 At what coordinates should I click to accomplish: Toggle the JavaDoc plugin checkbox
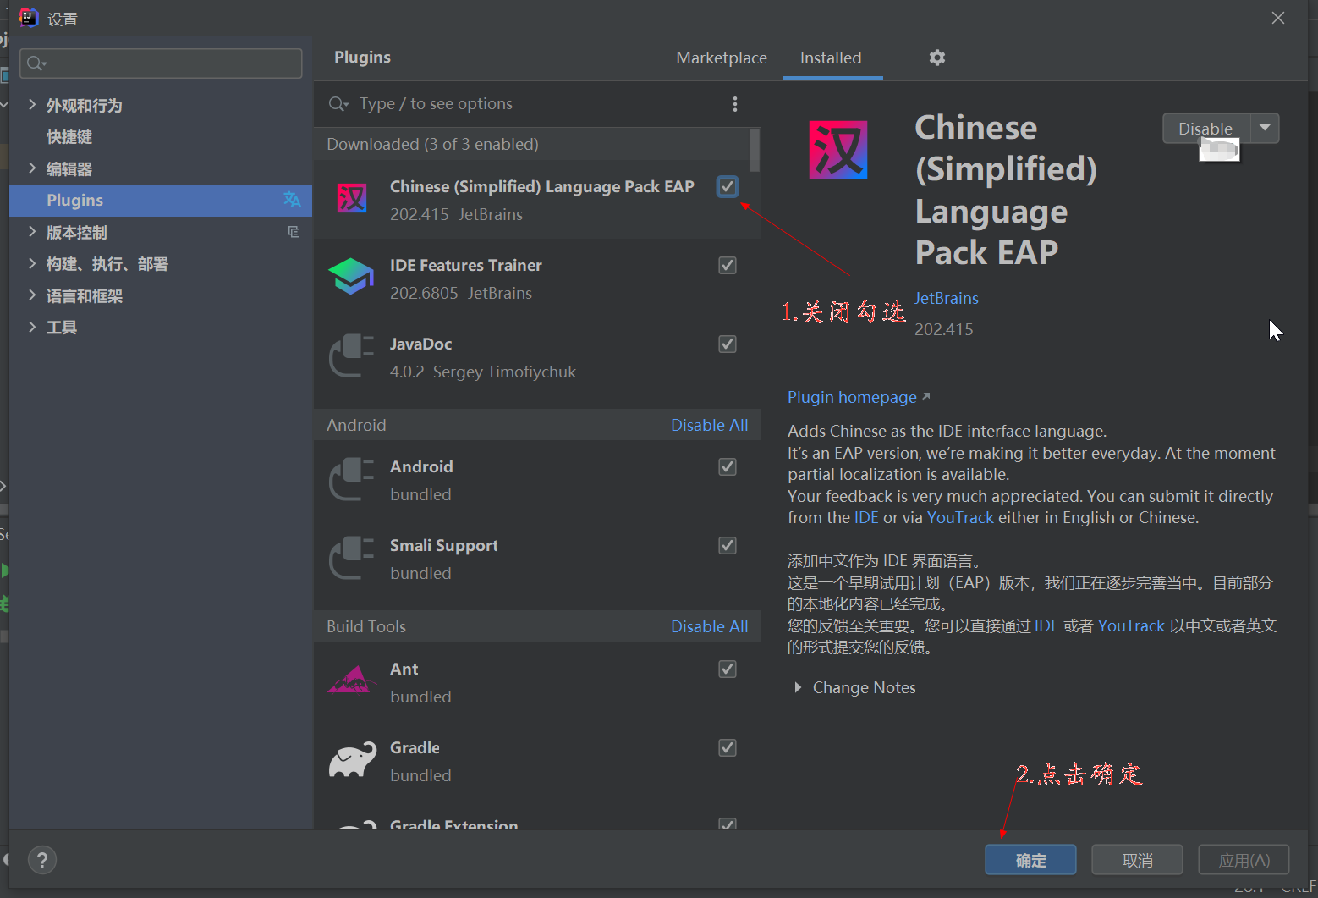[728, 344]
